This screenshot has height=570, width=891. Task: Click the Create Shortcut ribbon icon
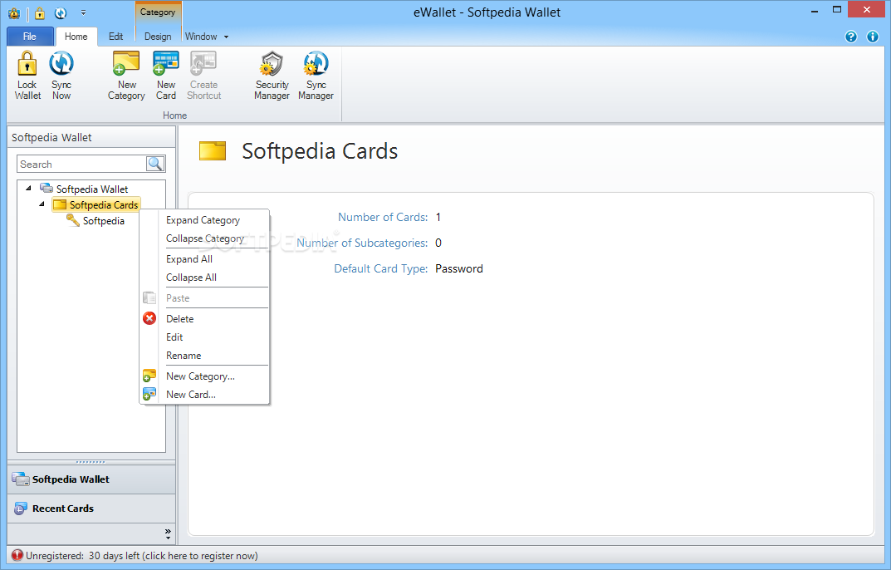click(203, 63)
